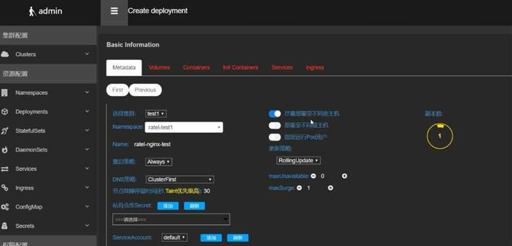512x246 pixels.
Task: Expand the Services sidebar chevron
Action: coord(87,169)
